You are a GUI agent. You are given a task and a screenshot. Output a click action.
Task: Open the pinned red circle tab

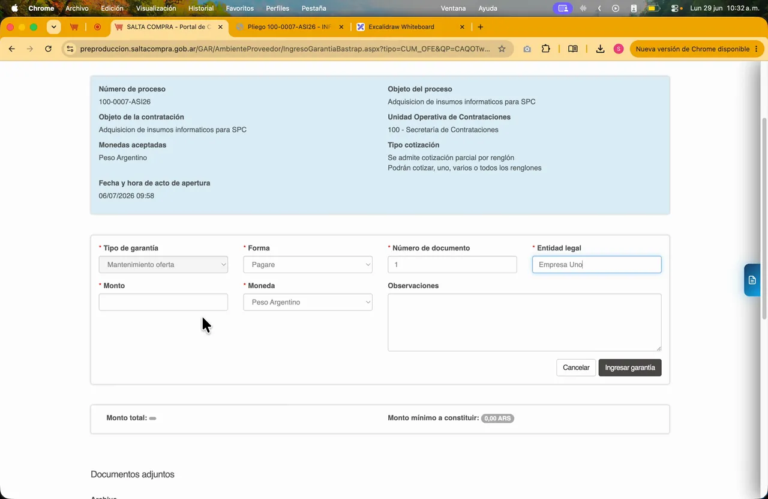tap(98, 27)
